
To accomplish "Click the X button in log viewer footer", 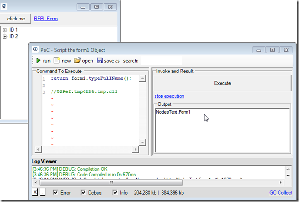I will (35, 192).
